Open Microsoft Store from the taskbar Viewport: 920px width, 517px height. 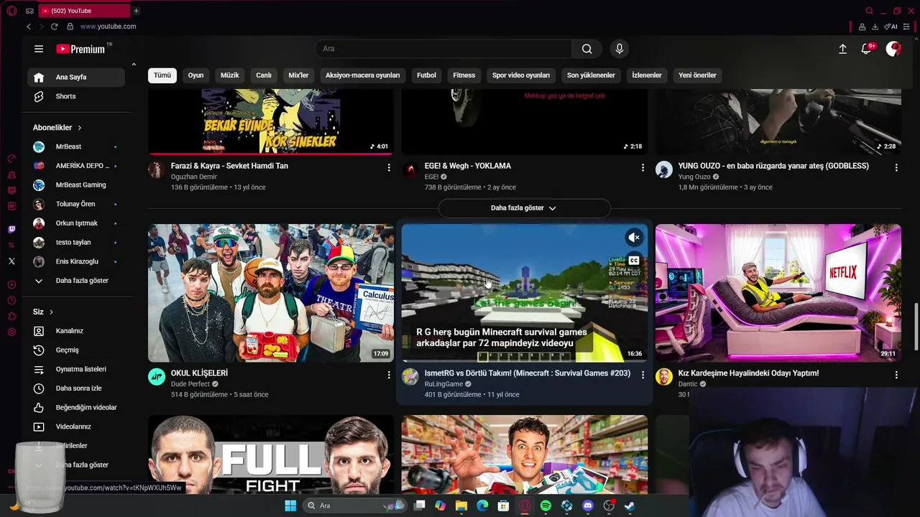coord(504,506)
